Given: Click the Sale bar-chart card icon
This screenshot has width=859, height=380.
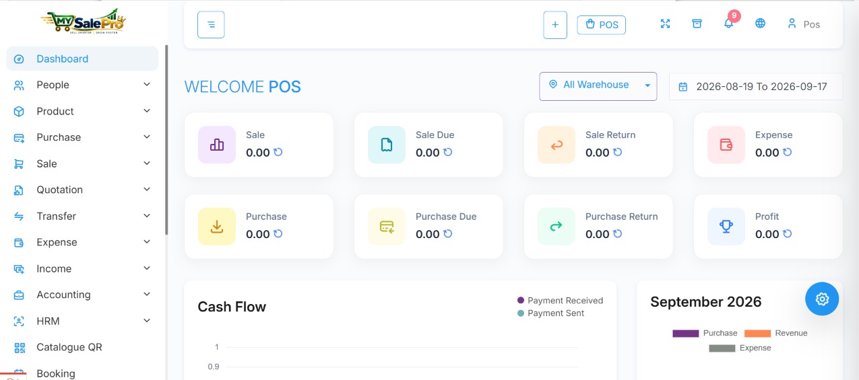Looking at the screenshot, I should [217, 145].
